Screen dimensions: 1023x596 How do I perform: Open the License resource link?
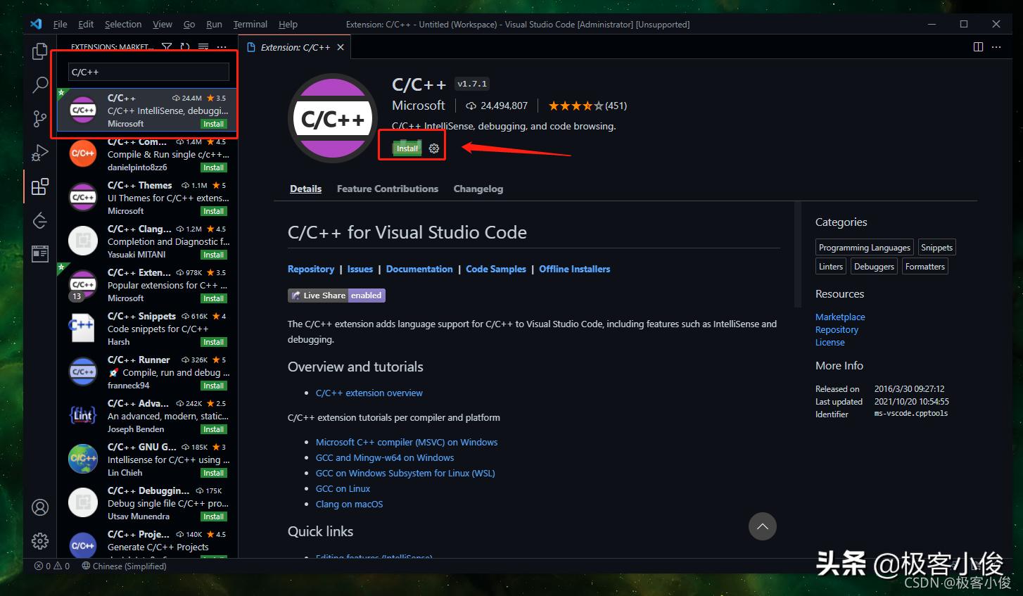click(x=830, y=342)
